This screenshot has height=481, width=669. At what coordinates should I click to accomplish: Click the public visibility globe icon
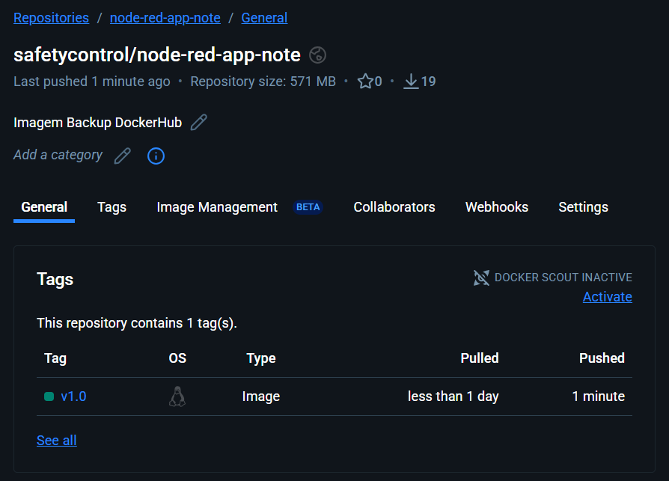[x=317, y=55]
